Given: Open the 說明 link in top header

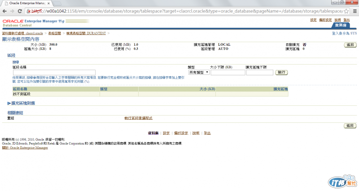Looking at the screenshot, I should pyautogui.click(x=337, y=20).
